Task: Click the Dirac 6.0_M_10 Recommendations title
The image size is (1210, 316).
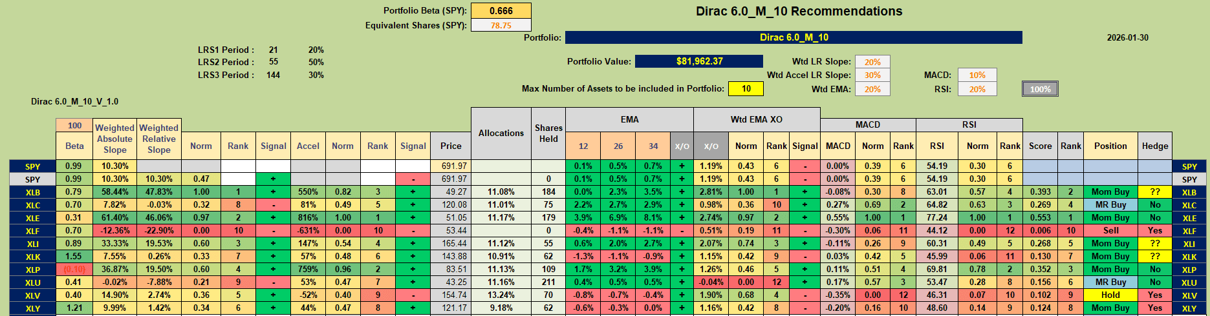Action: [799, 11]
